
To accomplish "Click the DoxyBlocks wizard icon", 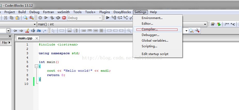I will click(x=213, y=24).
